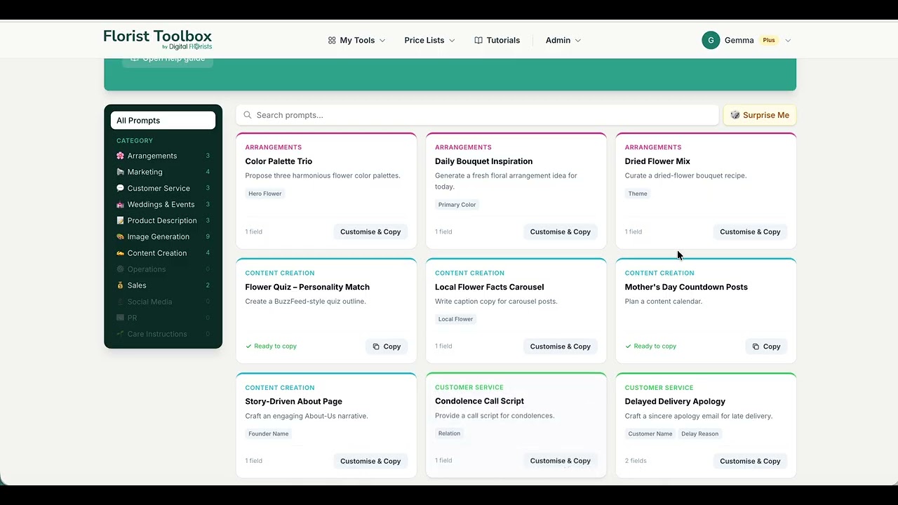Screen dimensions: 898x505
Task: Click copy icon on Flower Quiz card
Action: coord(376,346)
